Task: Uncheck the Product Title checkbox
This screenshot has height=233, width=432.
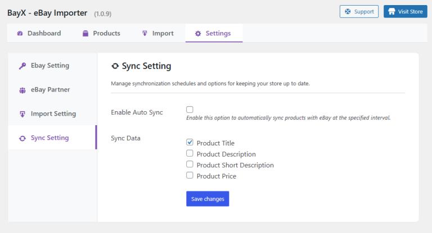Action: pyautogui.click(x=190, y=142)
